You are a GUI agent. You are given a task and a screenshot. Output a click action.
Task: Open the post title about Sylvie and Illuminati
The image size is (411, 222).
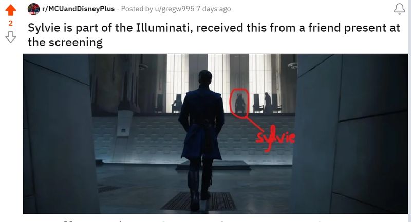point(214,35)
